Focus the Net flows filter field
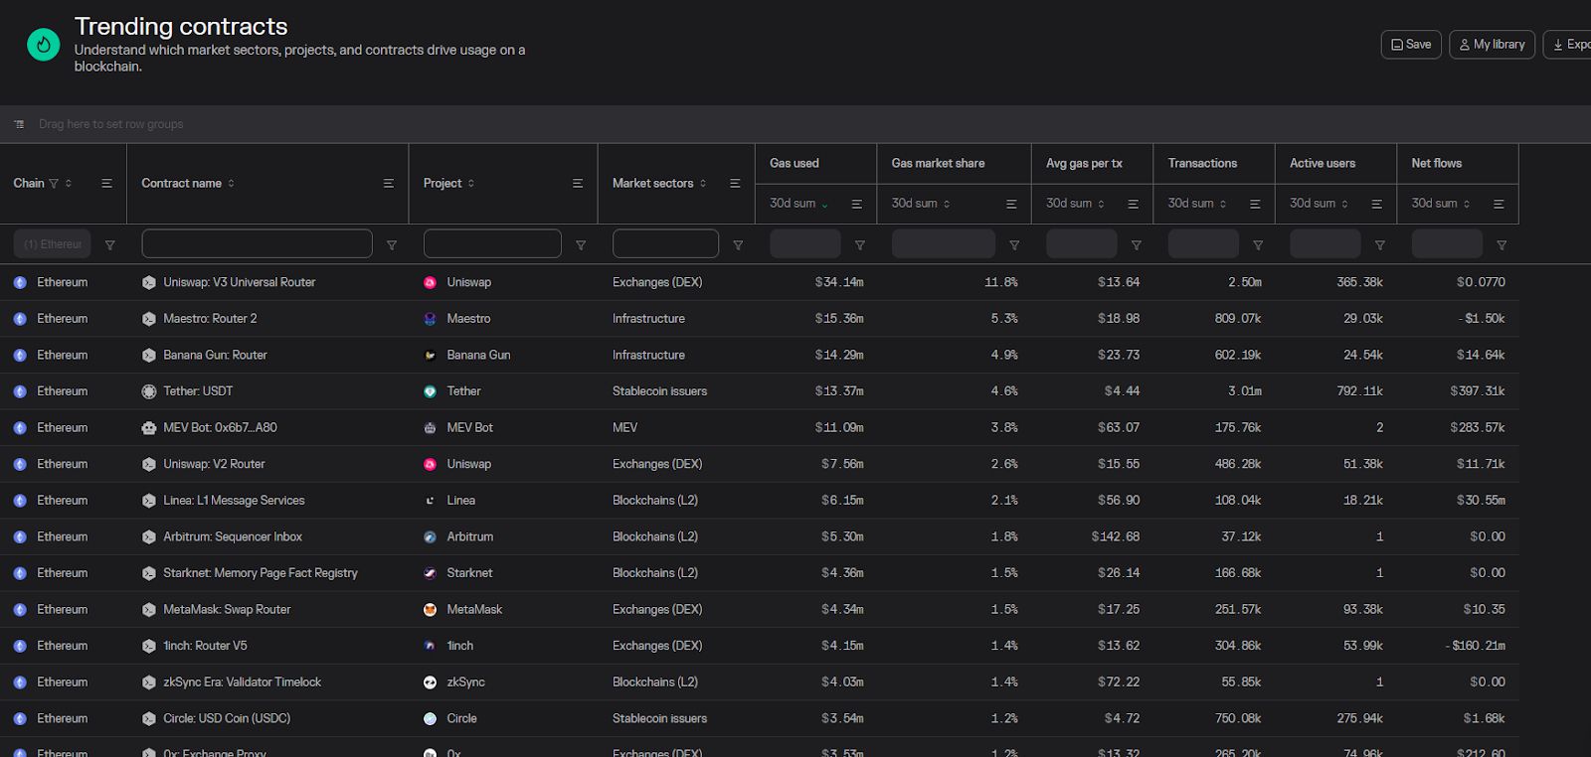The image size is (1591, 757). pyautogui.click(x=1447, y=244)
